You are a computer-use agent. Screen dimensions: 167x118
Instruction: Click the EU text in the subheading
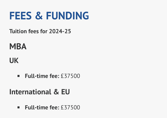click(x=65, y=92)
